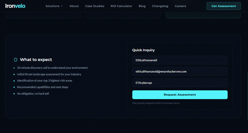The height and width of the screenshot is (133, 248).
Task: Click the Quick Inquiry heading
Action: pyautogui.click(x=143, y=50)
